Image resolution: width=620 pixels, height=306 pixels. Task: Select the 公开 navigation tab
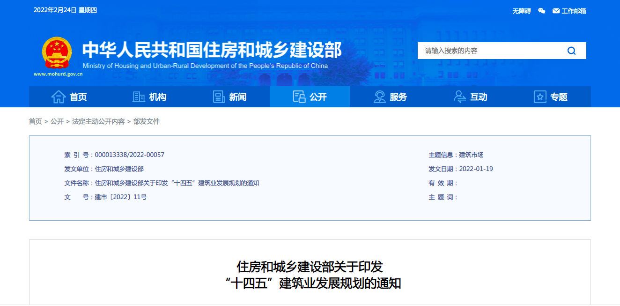click(310, 97)
